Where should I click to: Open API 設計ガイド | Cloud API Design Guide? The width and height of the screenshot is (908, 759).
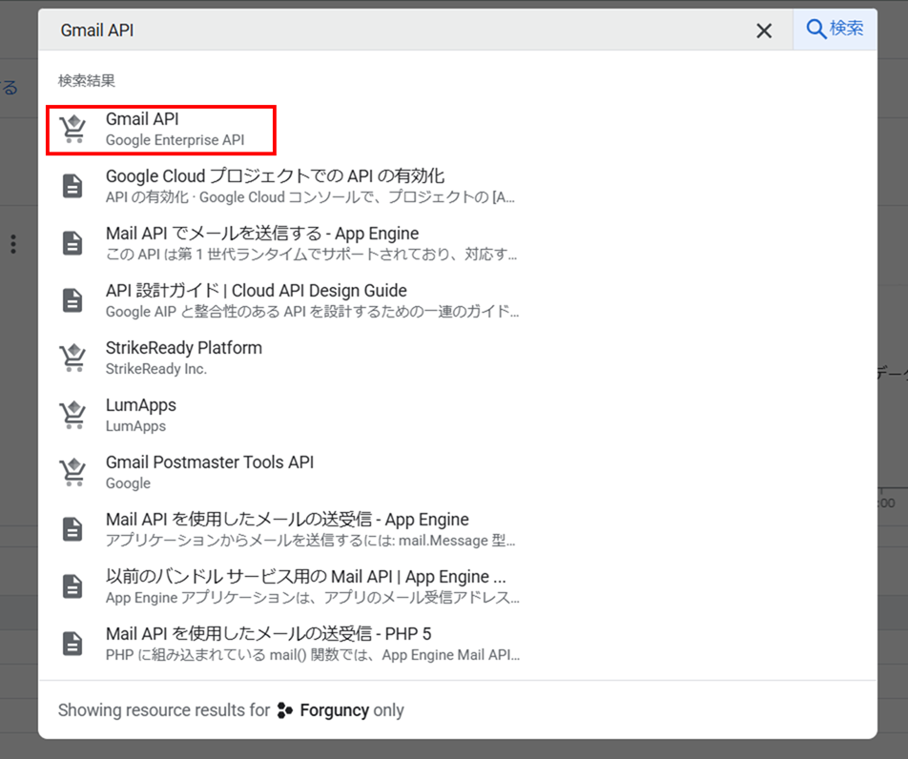click(x=457, y=300)
